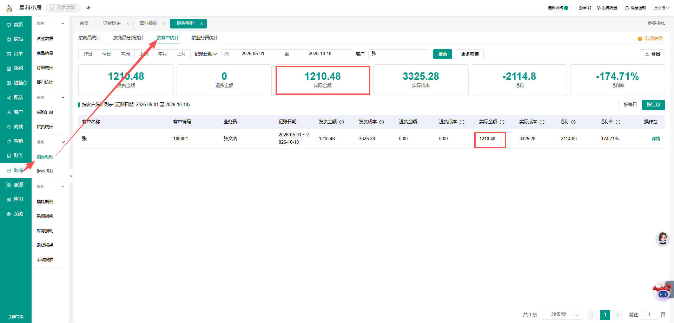Open 配送 module in sidebar
Screen dimensions: 674x323
15,97
